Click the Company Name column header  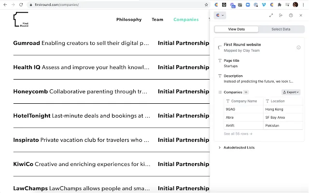coord(243,101)
